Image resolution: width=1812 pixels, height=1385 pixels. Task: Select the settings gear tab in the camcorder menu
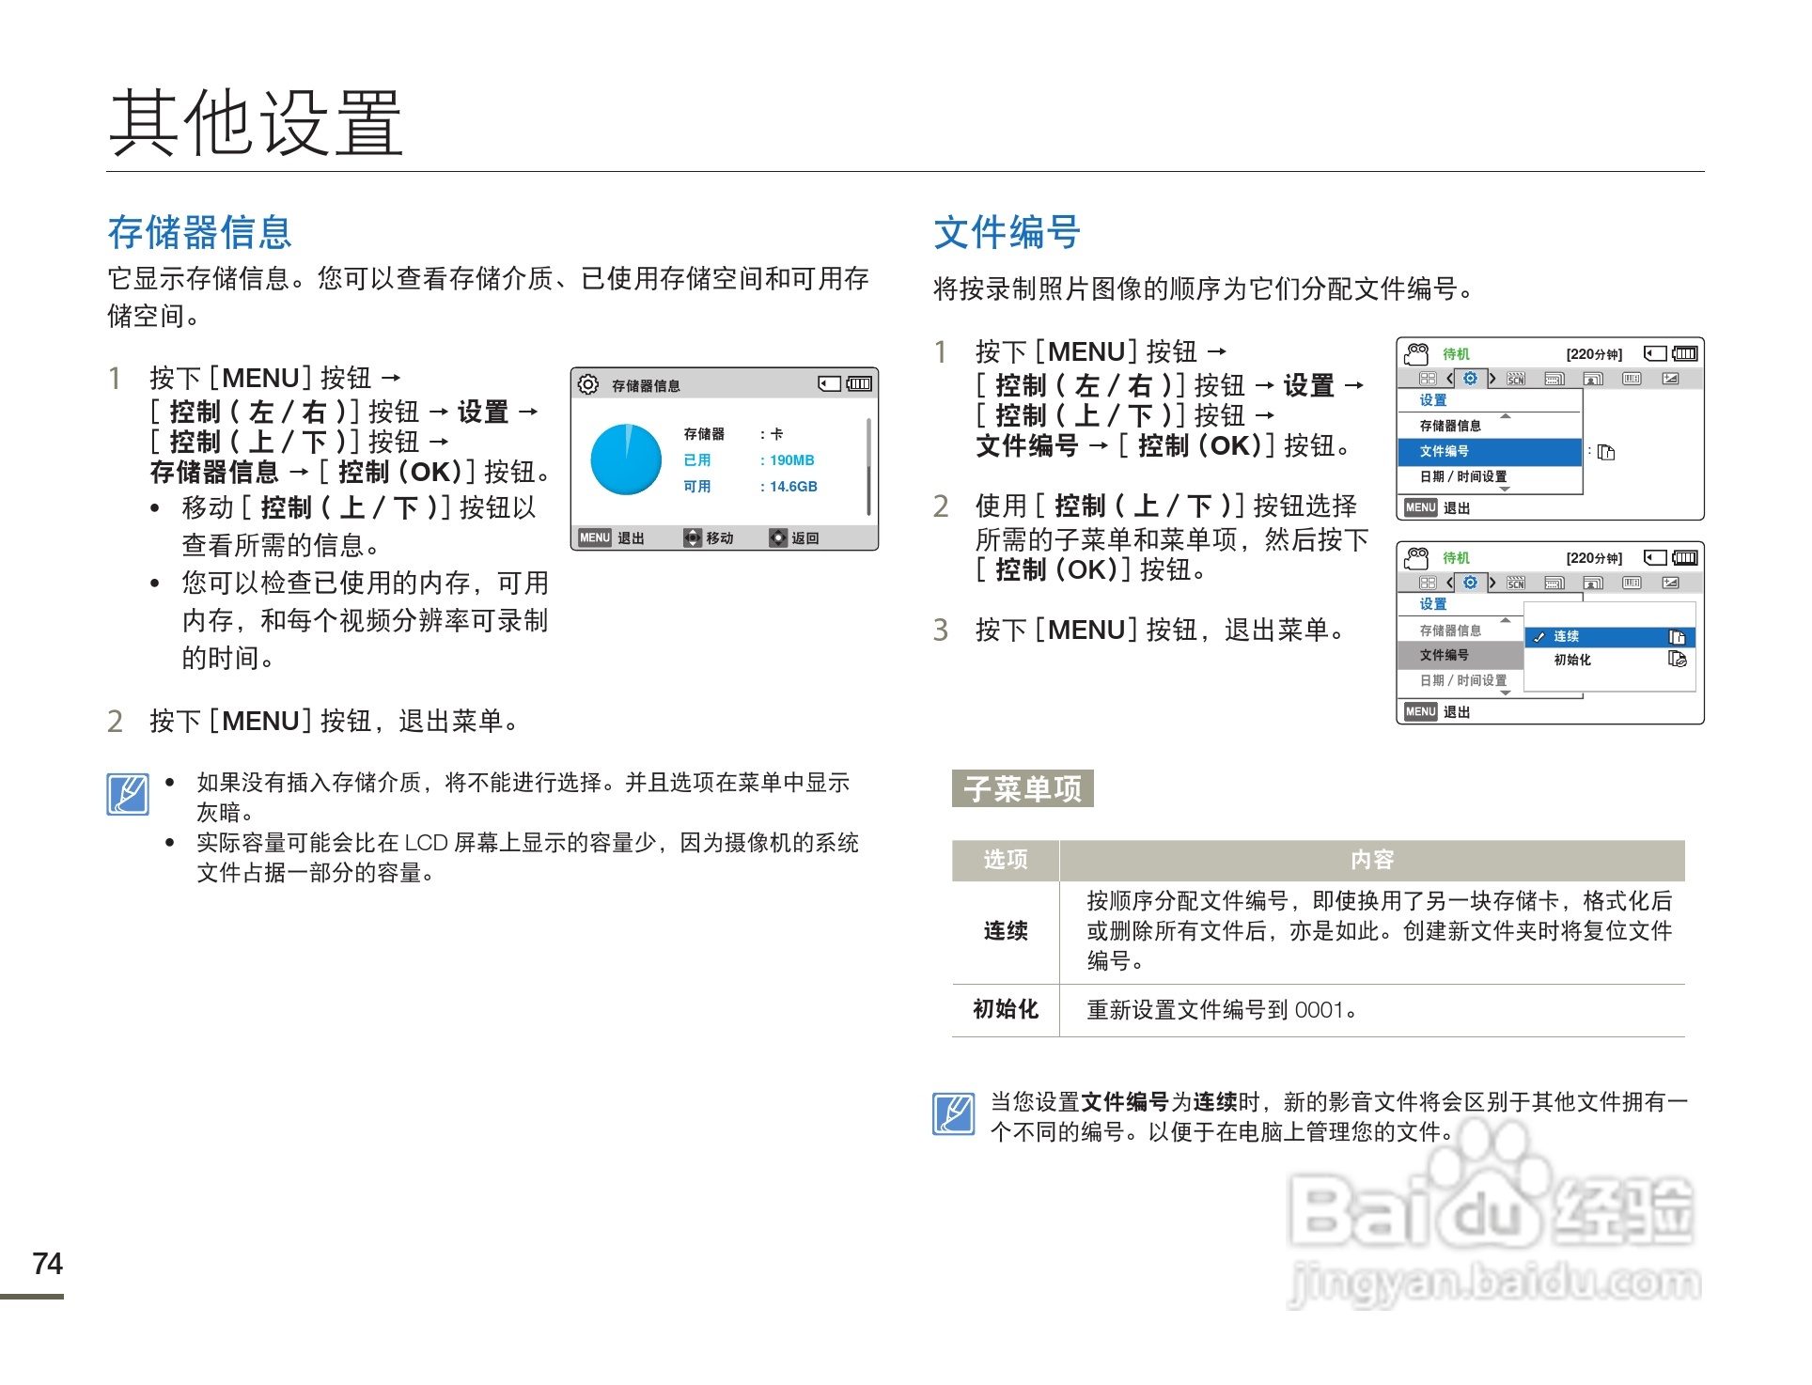(x=1471, y=378)
